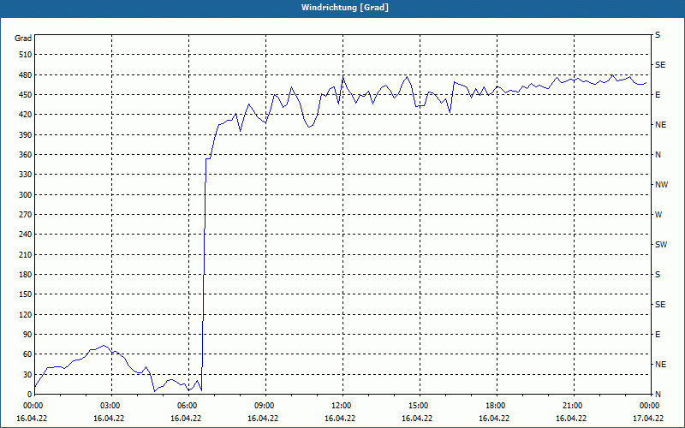685x428 pixels.
Task: Select the y-axis value '210'
Action: 26,254
